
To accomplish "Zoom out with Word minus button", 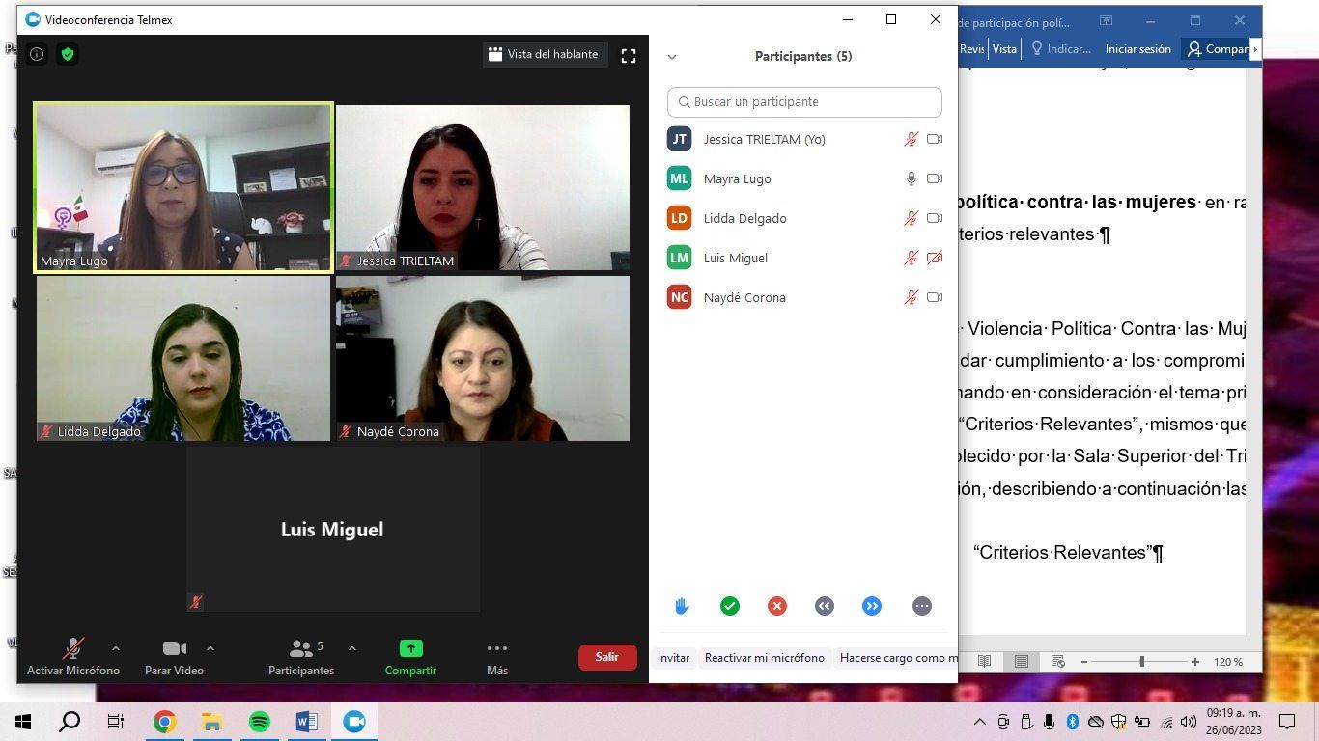I will (1083, 662).
